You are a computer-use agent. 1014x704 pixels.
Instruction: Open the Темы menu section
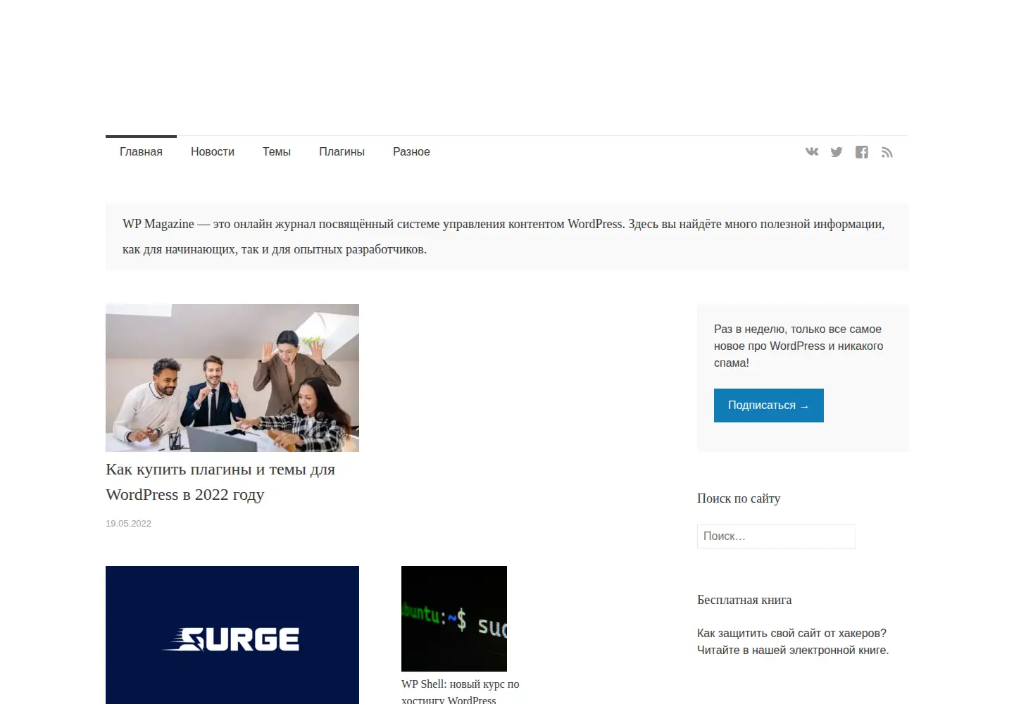point(277,152)
